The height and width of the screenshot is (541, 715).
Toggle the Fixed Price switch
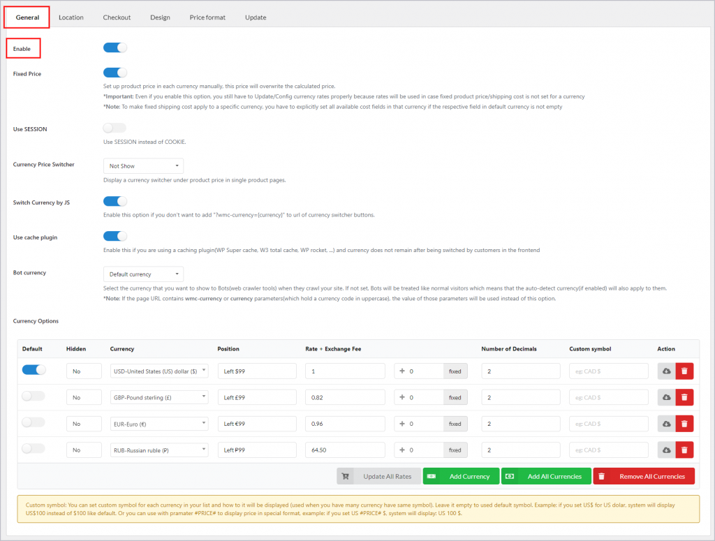(x=115, y=73)
